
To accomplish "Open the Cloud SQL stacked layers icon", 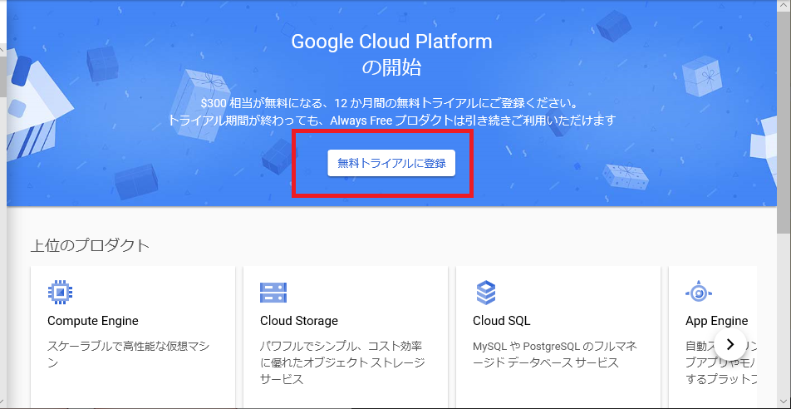I will 486,292.
